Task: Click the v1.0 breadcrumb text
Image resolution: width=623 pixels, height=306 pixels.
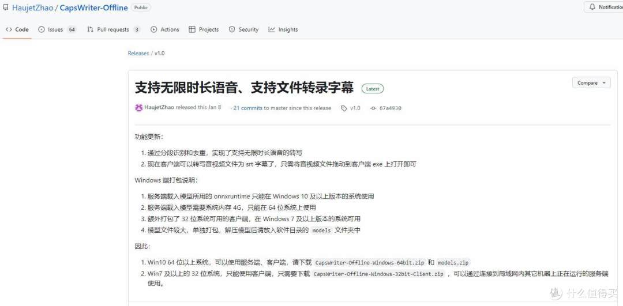Action: pyautogui.click(x=159, y=53)
